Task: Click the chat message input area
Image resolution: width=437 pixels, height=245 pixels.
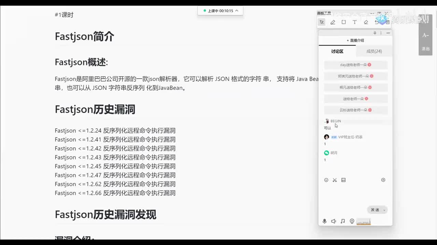Action: (x=355, y=194)
